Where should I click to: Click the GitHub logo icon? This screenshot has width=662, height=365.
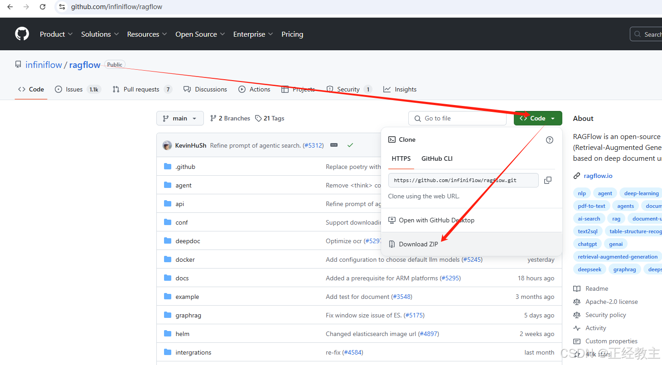coord(22,34)
